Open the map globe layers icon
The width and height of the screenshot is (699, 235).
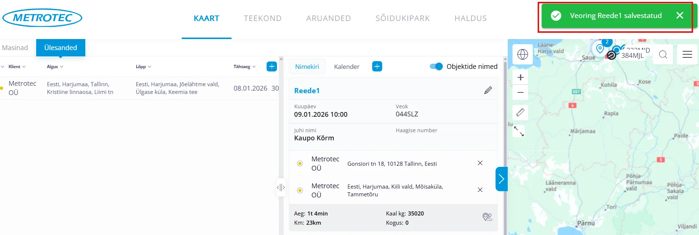(522, 55)
